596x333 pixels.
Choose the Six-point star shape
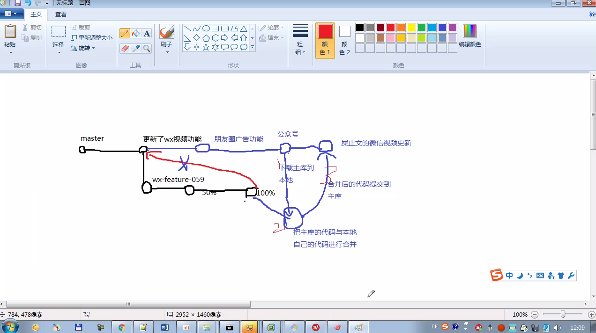216,47
